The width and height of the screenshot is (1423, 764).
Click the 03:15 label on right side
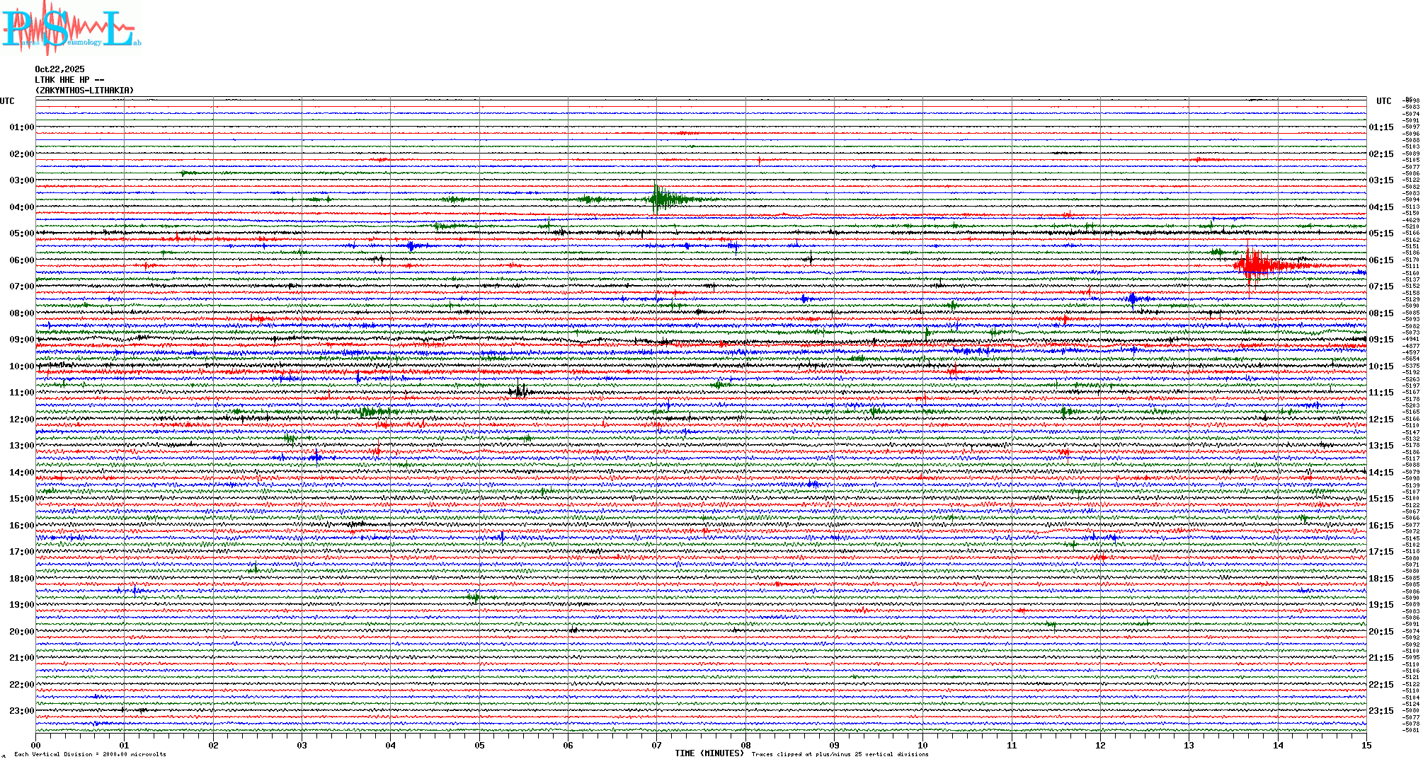[1381, 180]
